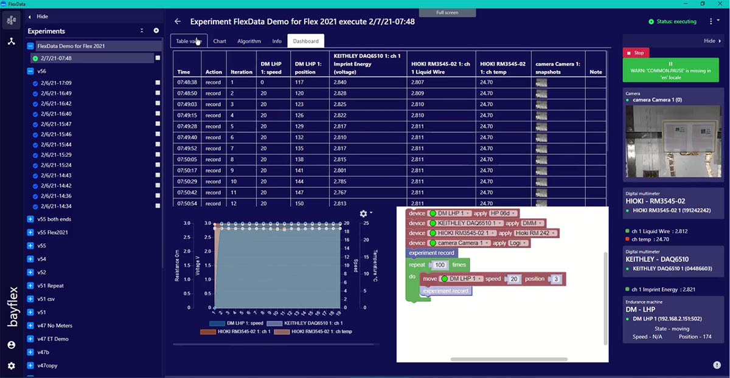Open the app settings gear in sidebar
The image size is (730, 378).
[11, 366]
